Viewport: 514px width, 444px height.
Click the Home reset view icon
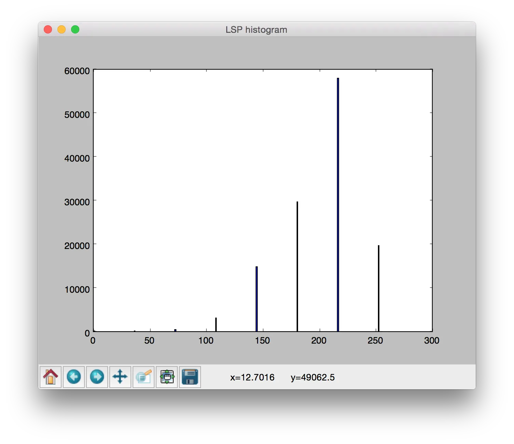[x=51, y=377]
